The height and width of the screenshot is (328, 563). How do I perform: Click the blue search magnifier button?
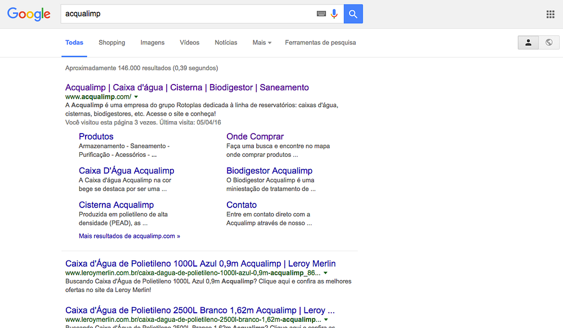pyautogui.click(x=354, y=14)
